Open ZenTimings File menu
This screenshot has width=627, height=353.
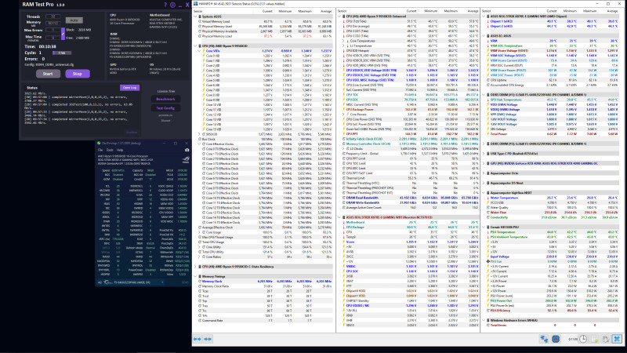[100, 150]
